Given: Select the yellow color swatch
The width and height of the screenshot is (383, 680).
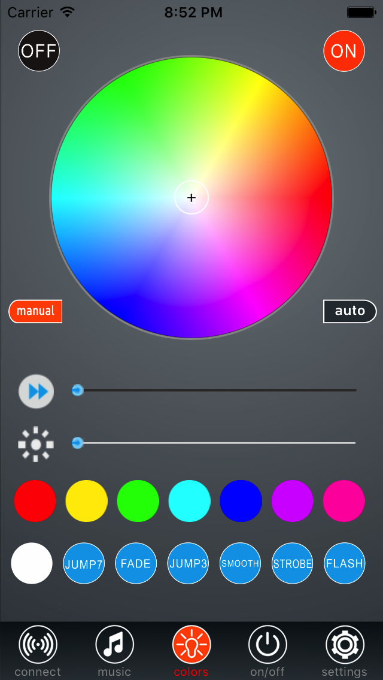Looking at the screenshot, I should click(86, 501).
